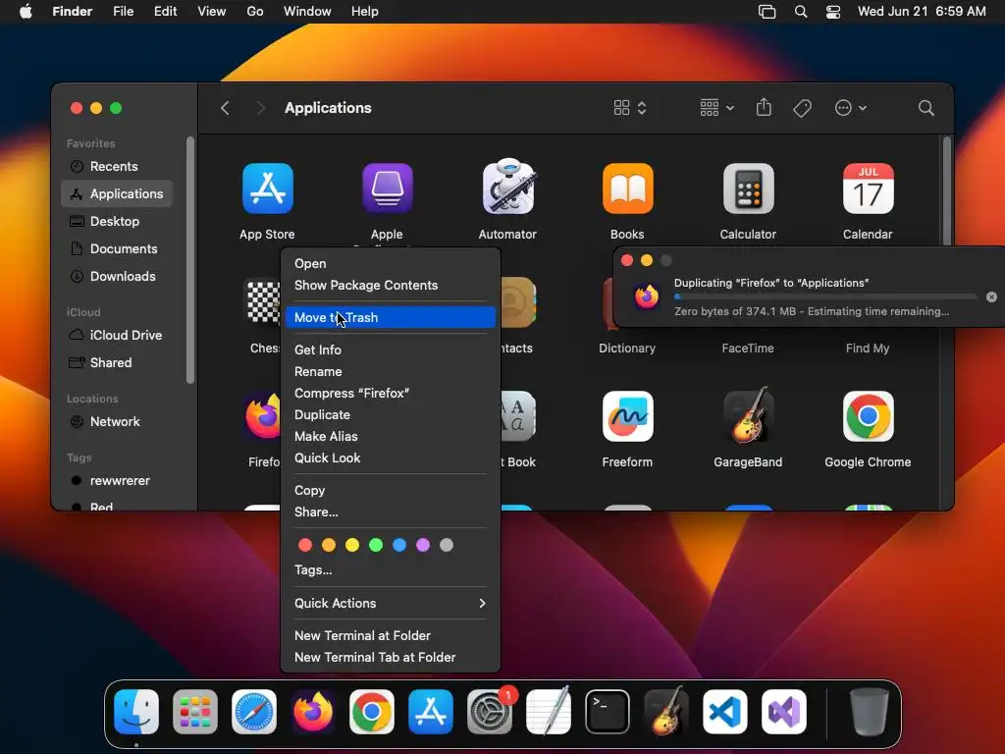Cancel the Firefox duplication progress

coord(991,296)
